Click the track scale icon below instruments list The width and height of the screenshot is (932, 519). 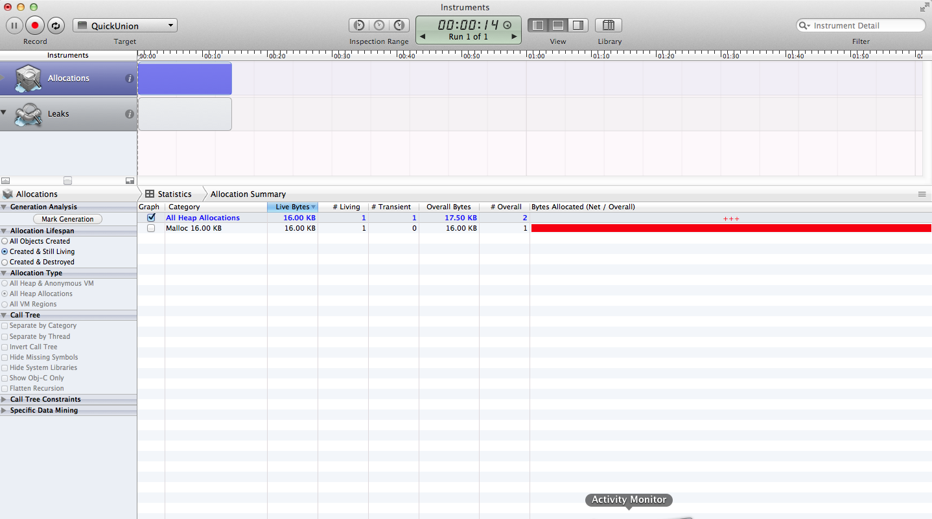click(6, 181)
